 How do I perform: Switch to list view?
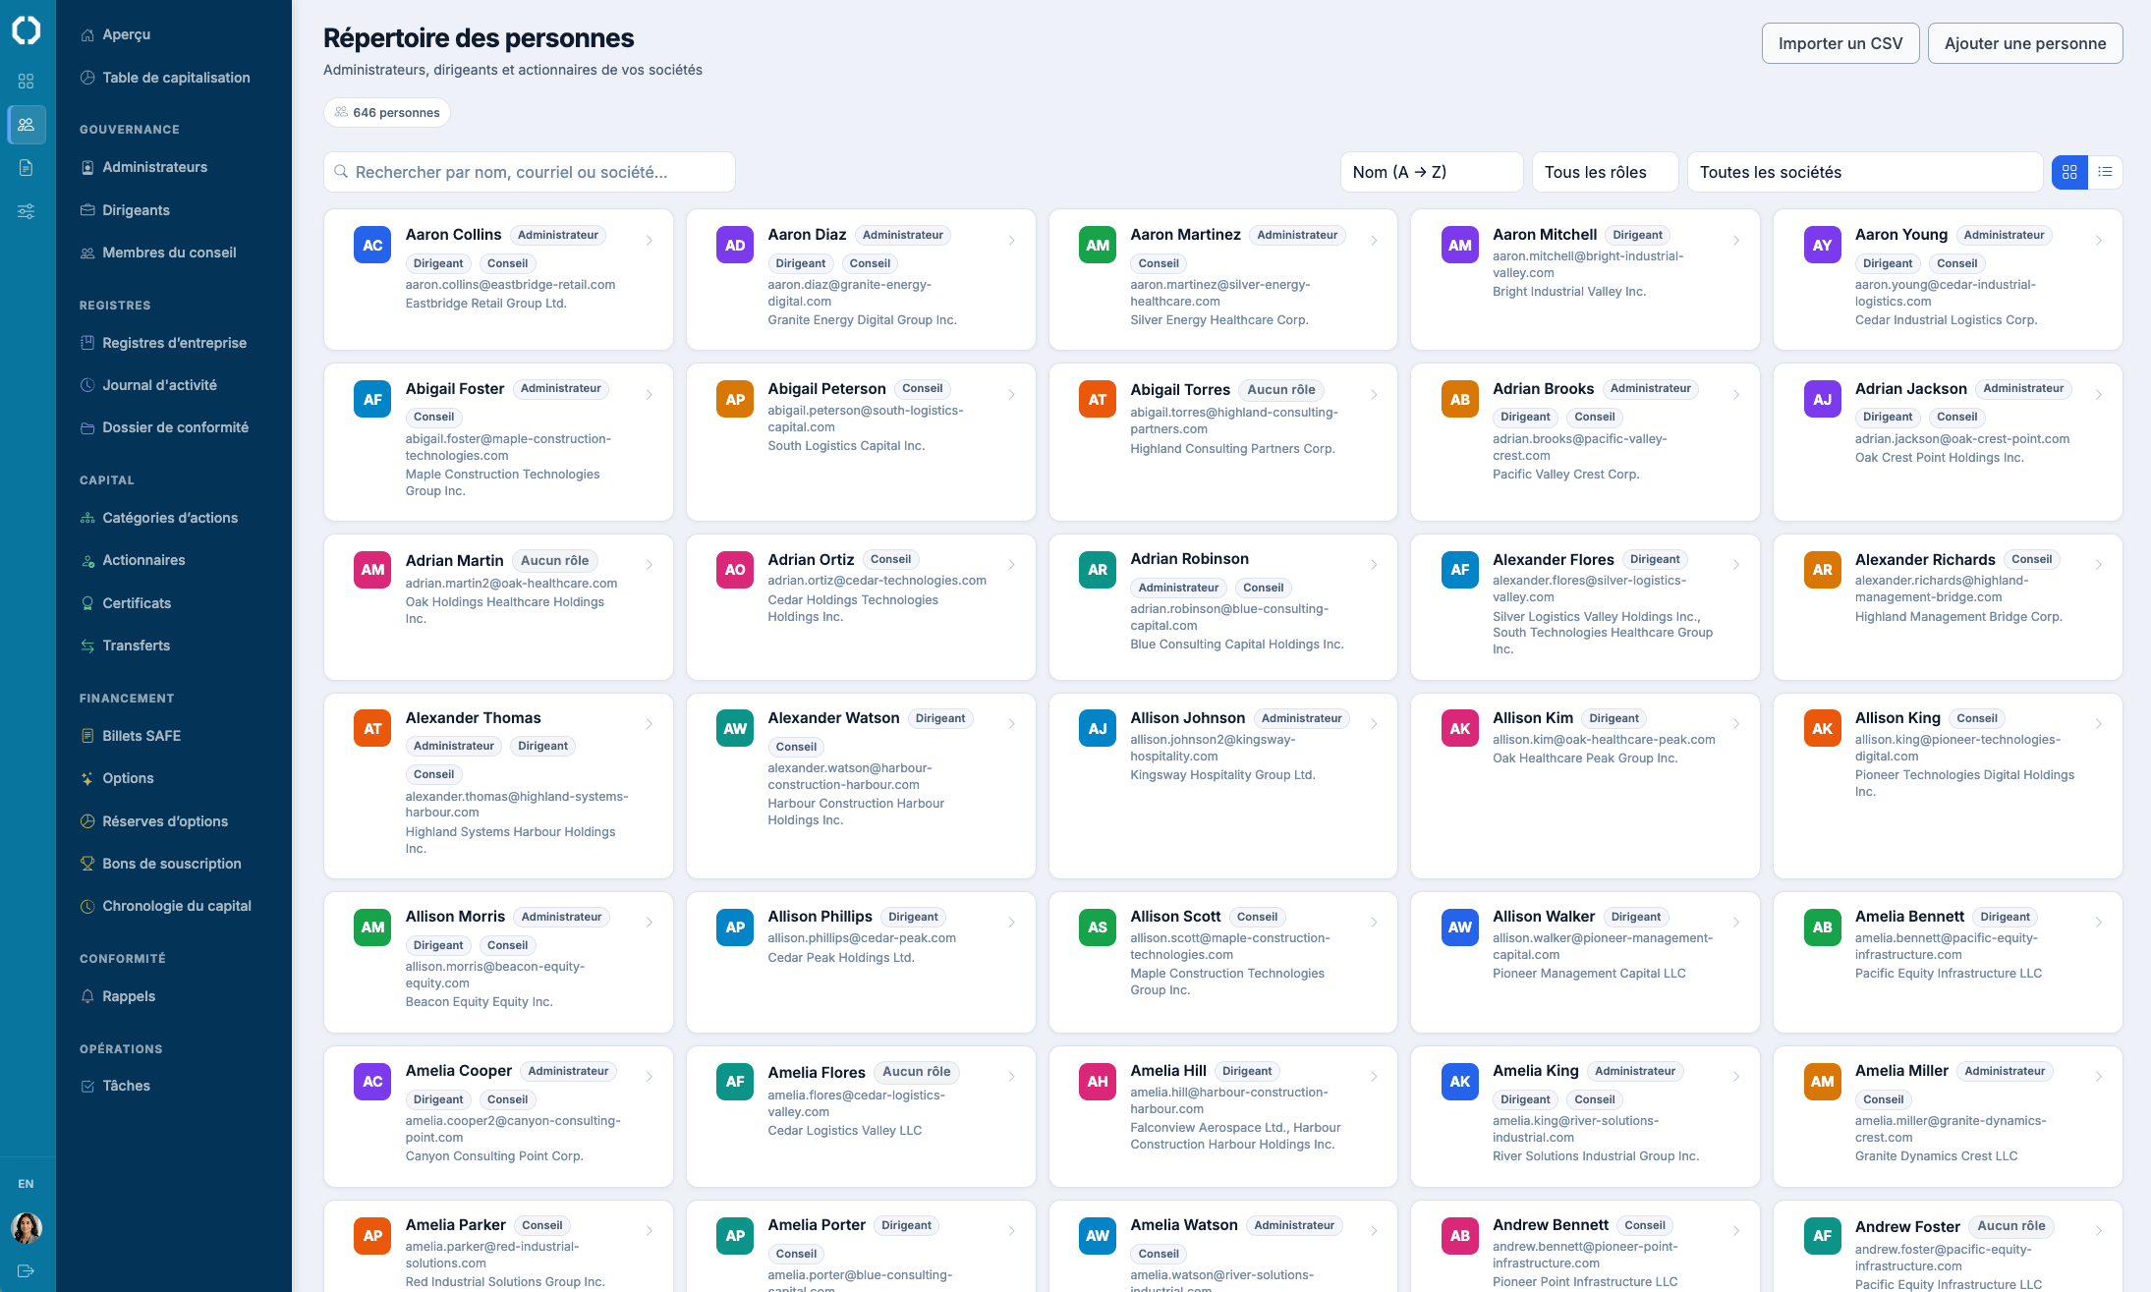2105,172
